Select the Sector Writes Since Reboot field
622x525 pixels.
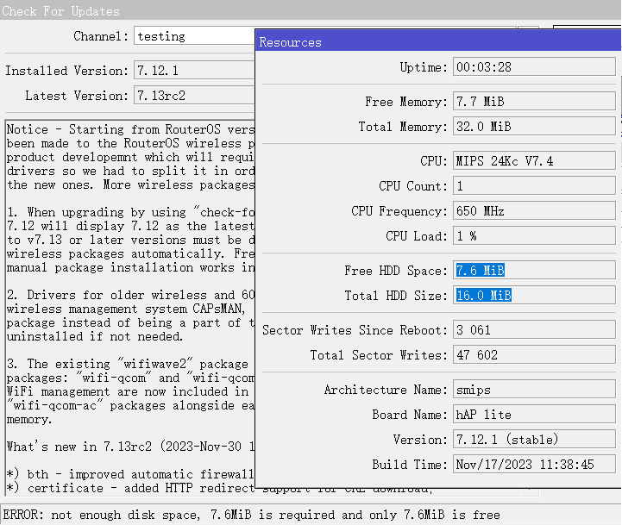pyautogui.click(x=535, y=330)
